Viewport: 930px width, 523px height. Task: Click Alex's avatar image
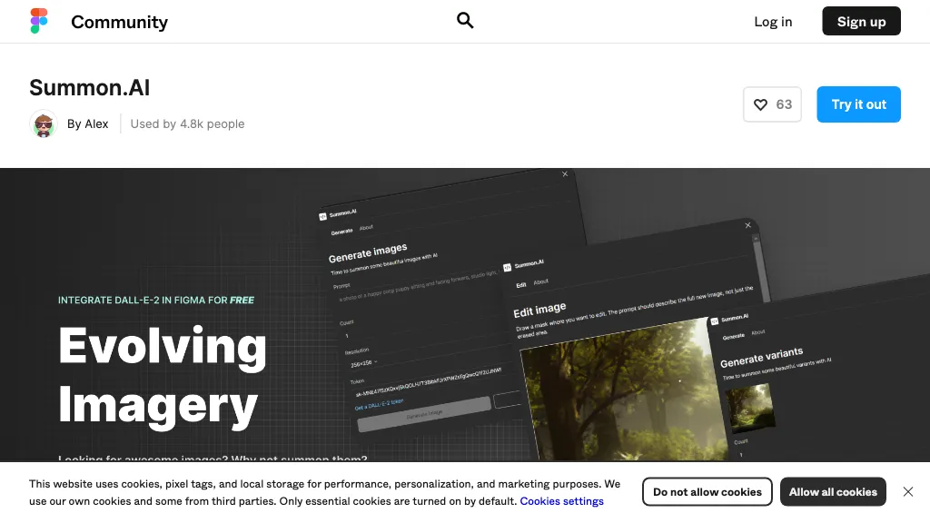(44, 124)
